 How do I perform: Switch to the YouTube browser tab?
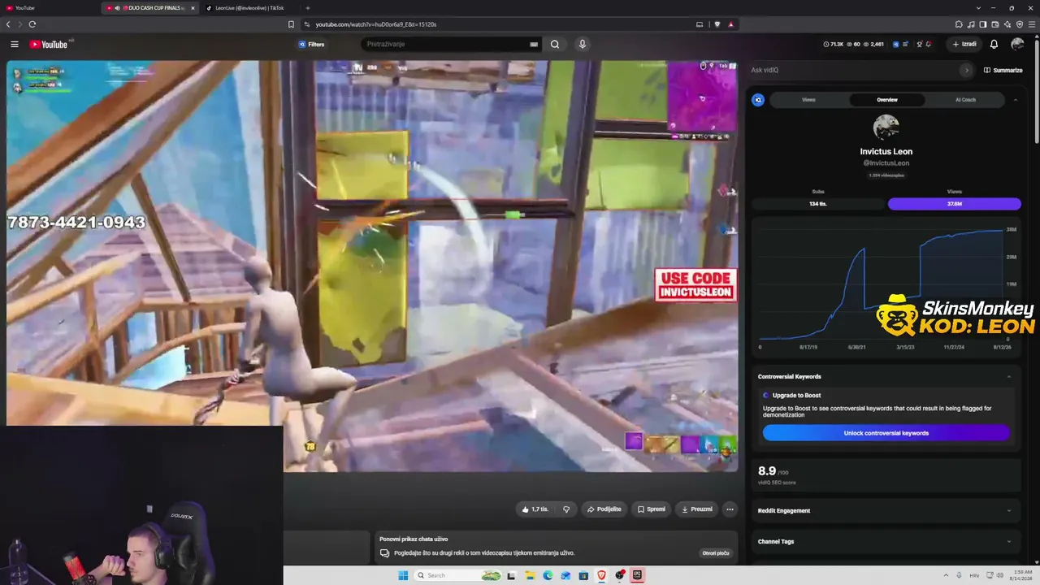click(x=49, y=7)
